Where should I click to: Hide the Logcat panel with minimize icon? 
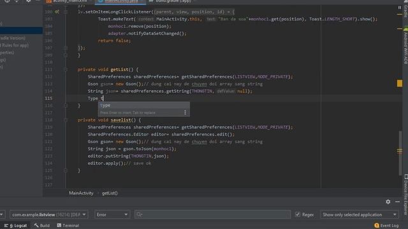tap(397, 202)
